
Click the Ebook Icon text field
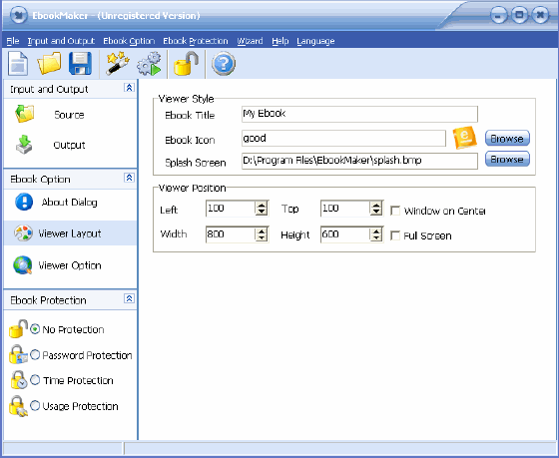(x=343, y=138)
